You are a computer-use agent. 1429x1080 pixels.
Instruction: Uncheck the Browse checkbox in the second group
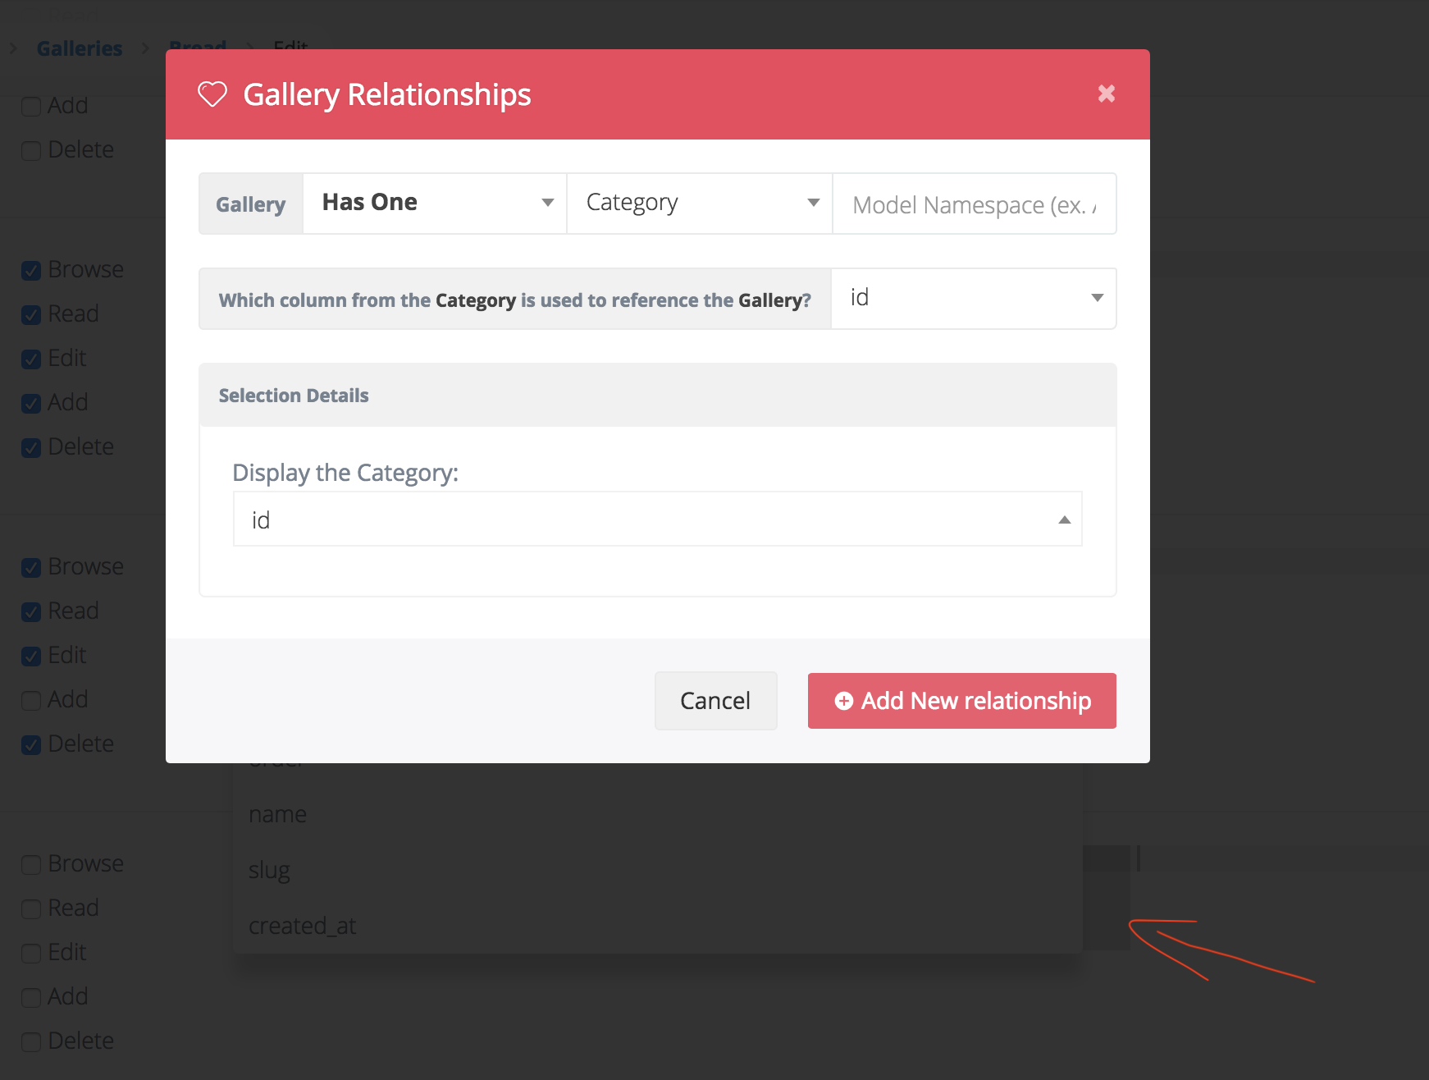click(31, 269)
